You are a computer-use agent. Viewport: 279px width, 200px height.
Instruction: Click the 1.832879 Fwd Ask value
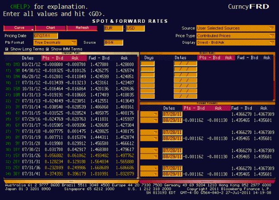tap(125, 174)
